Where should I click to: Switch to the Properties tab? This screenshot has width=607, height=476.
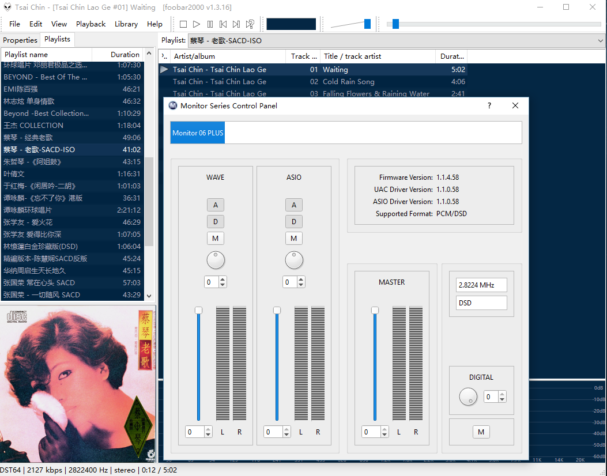pyautogui.click(x=20, y=40)
